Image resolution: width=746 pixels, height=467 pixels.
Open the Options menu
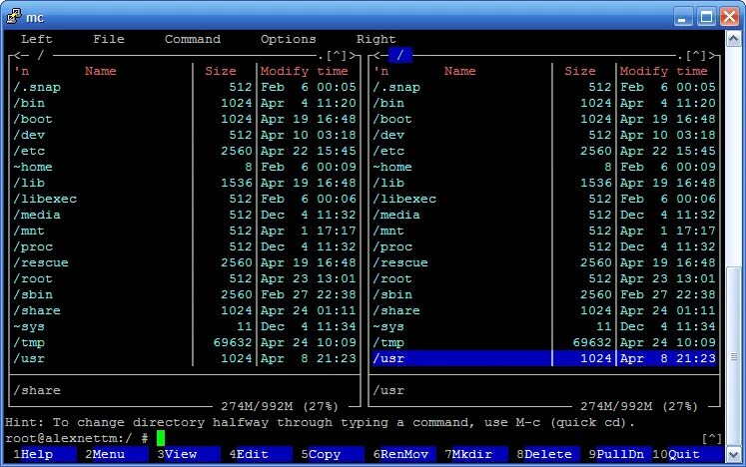click(289, 39)
